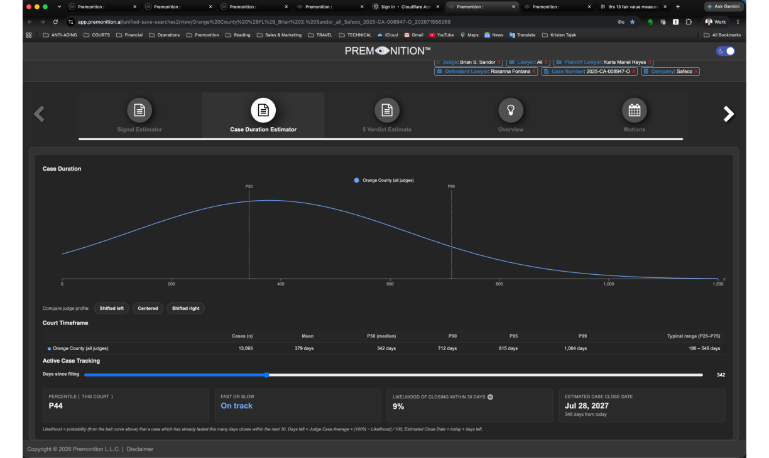Open the $ Verdict Estimate step icon
Screen dimensions: 769x458
[387, 110]
